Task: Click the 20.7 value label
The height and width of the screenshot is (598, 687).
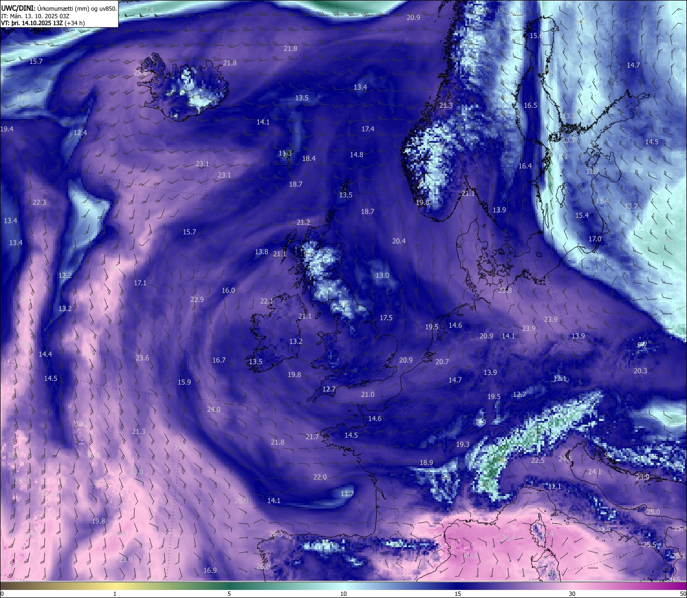Action: coord(442,363)
